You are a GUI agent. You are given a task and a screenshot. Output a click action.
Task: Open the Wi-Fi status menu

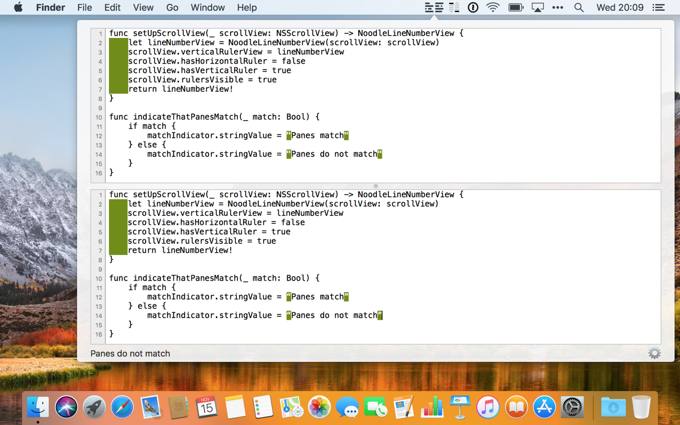(x=493, y=7)
